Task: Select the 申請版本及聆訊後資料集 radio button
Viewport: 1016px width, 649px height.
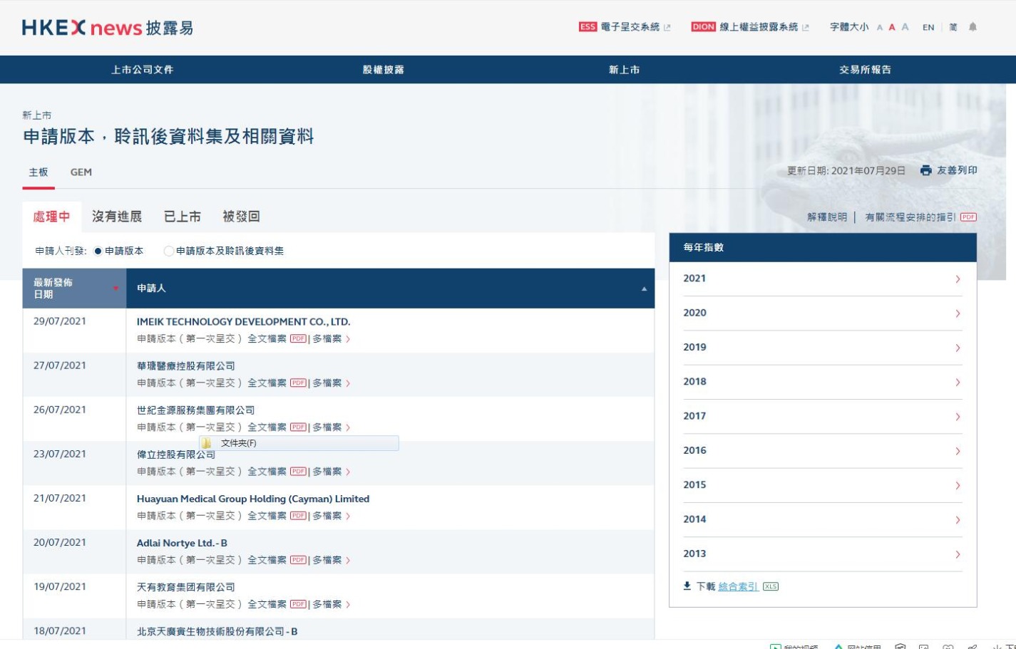Action: tap(168, 251)
